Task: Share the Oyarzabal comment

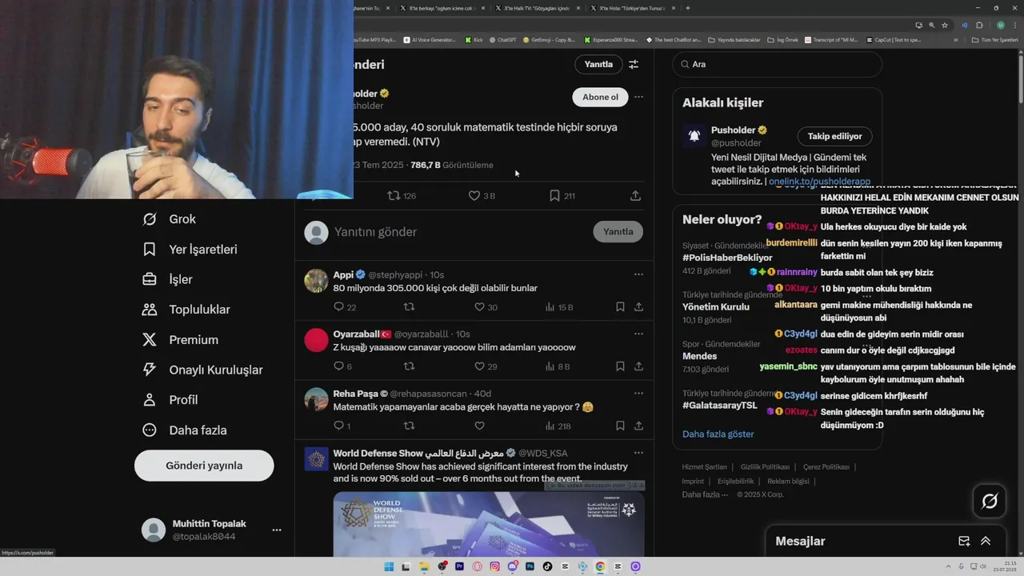Action: (638, 366)
